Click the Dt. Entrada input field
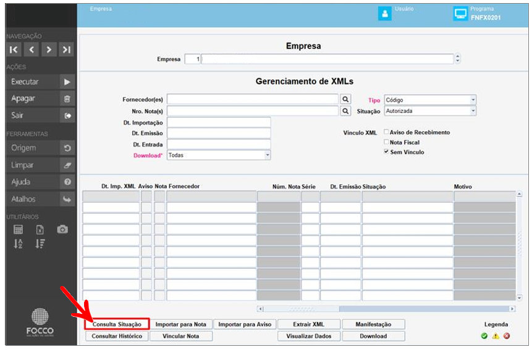 [x=219, y=144]
